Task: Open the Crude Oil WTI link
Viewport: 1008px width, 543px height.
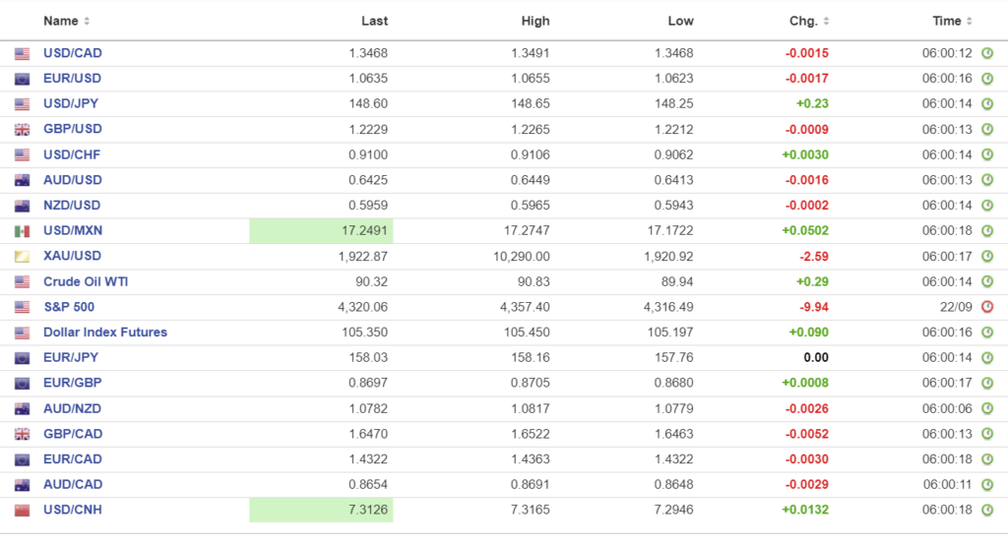Action: pos(86,281)
